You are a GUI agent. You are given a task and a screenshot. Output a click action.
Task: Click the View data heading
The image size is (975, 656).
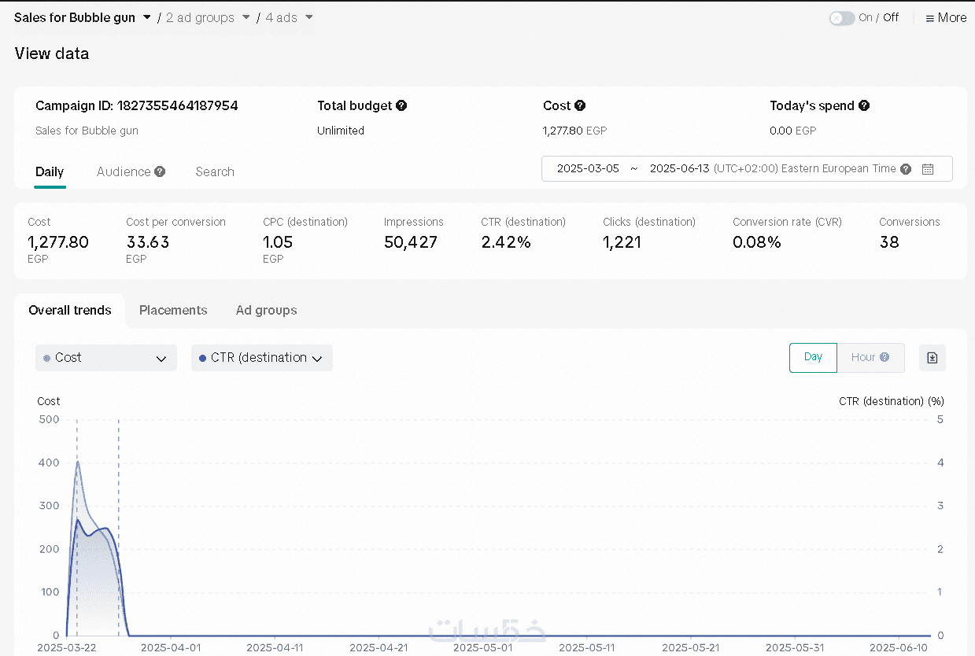[52, 53]
